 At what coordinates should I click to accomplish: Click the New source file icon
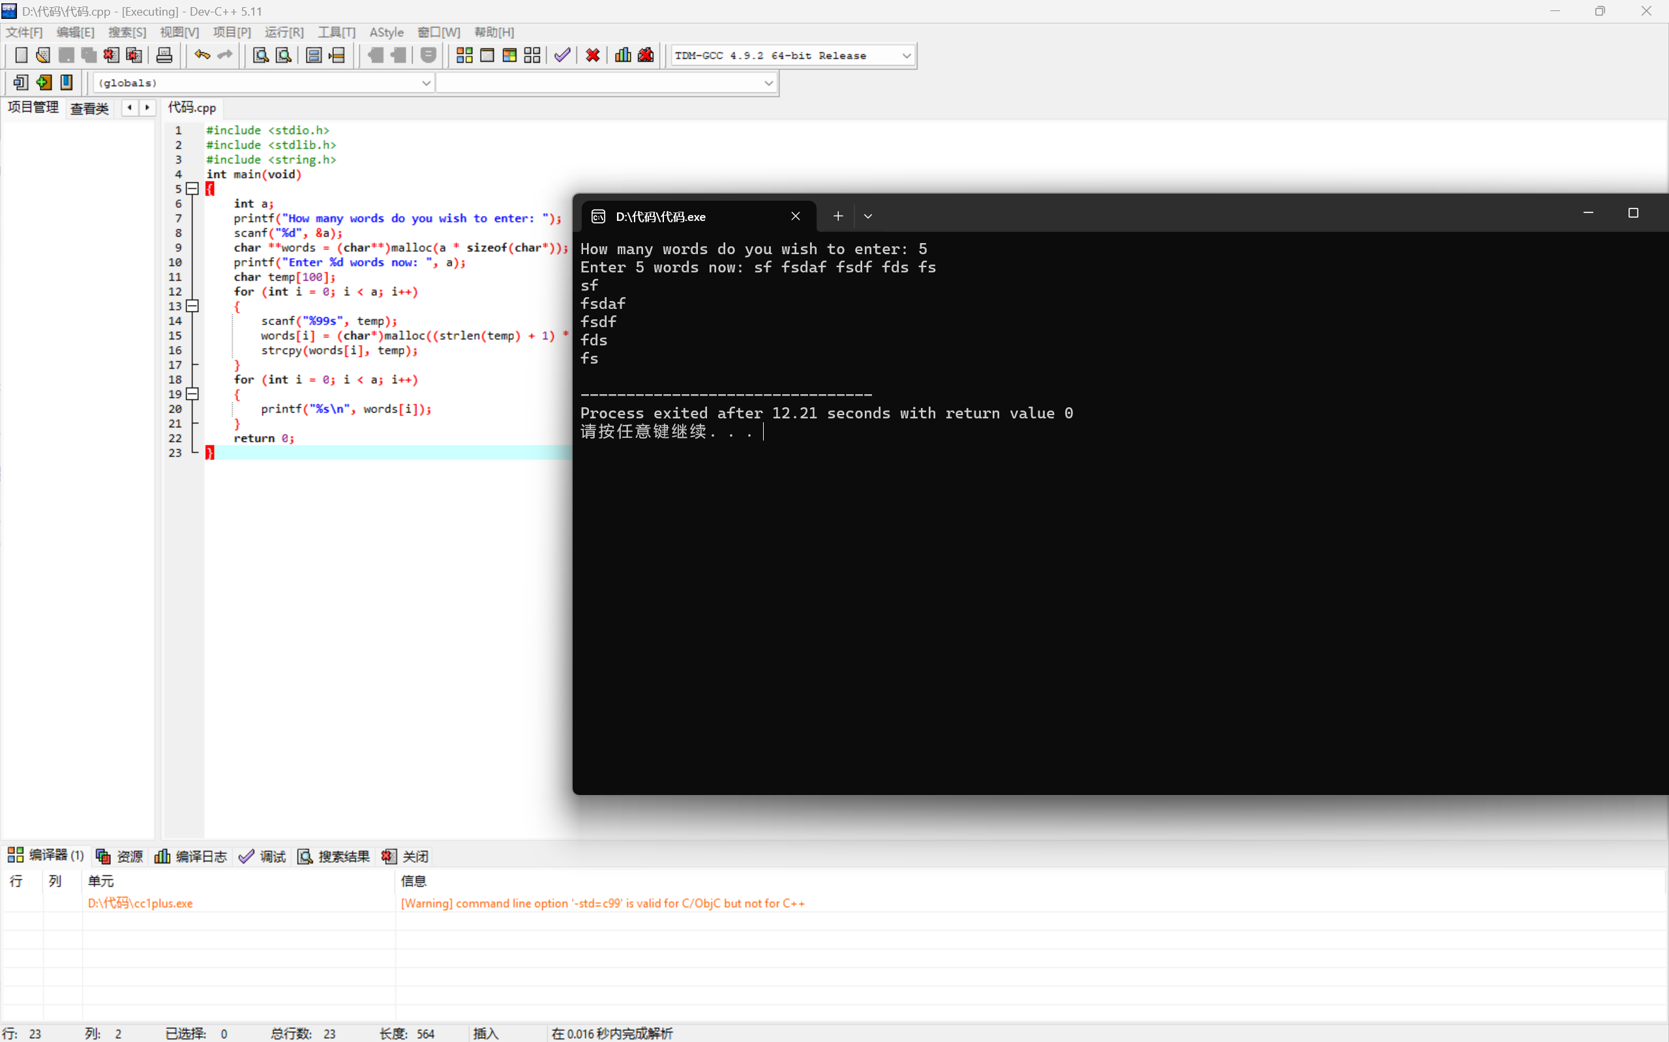(x=22, y=55)
